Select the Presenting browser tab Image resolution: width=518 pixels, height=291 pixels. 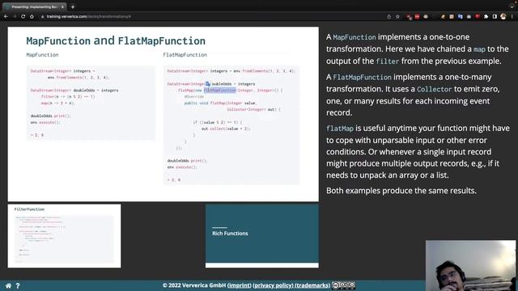coord(33,6)
